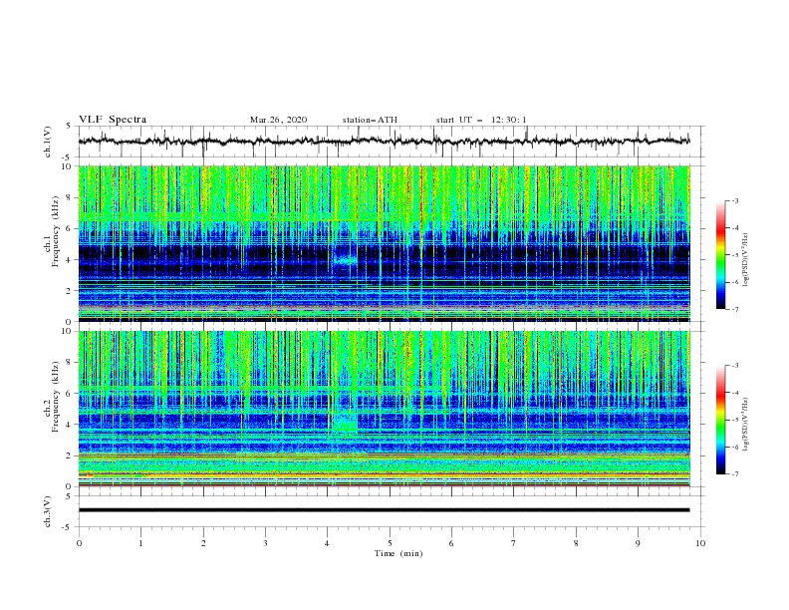
Task: Click time axis tick label "8"
Action: (576, 543)
